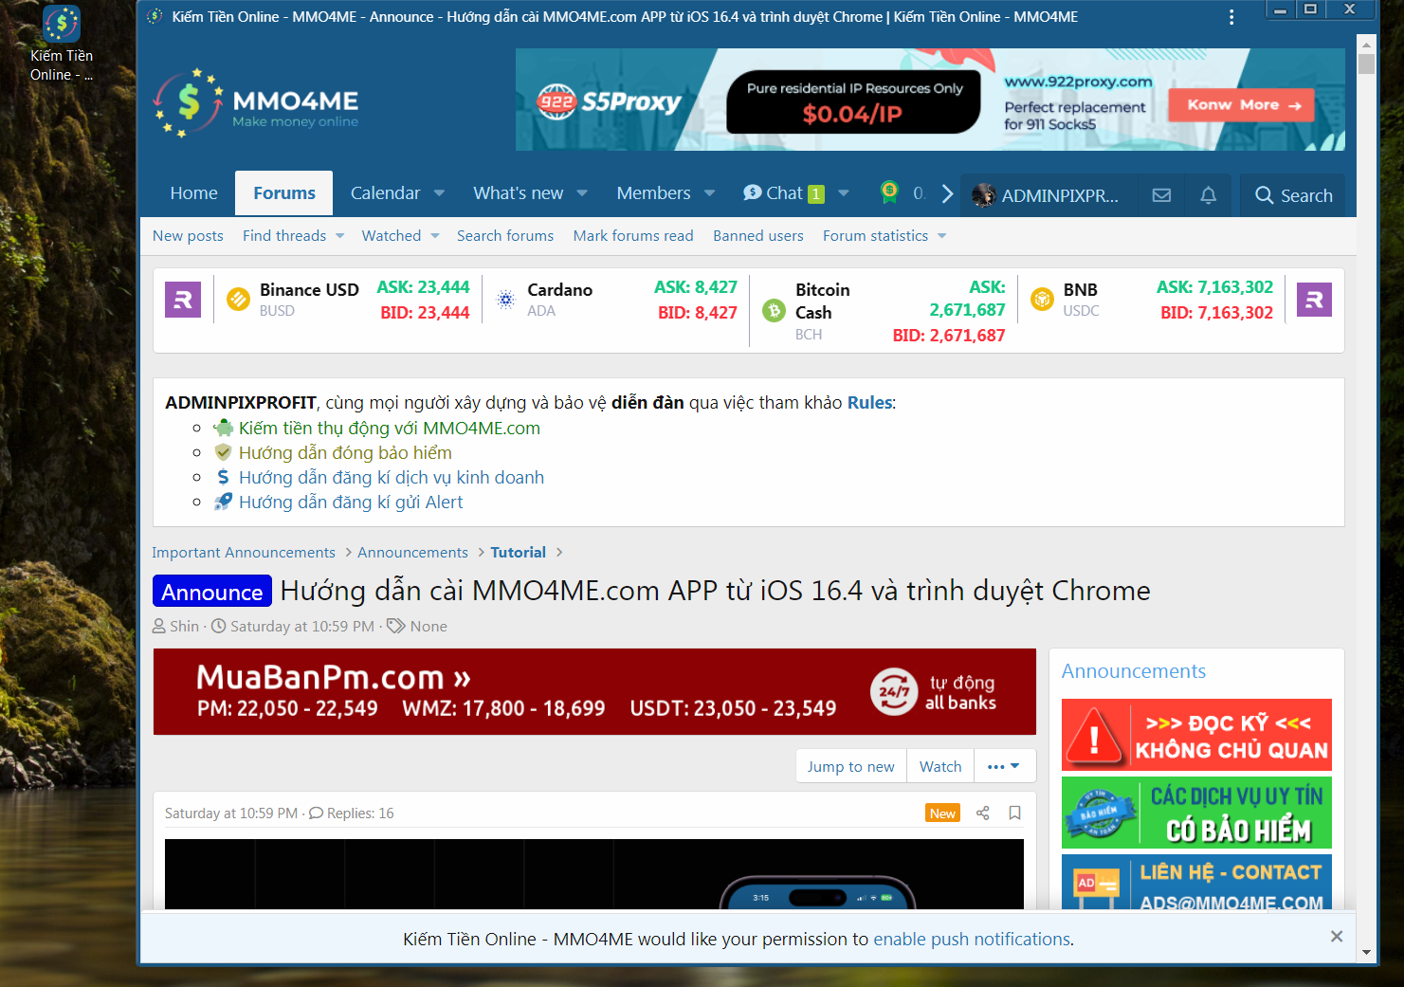Viewport: 1404px width, 987px height.
Task: Click the Konw More ad button
Action: [1242, 105]
